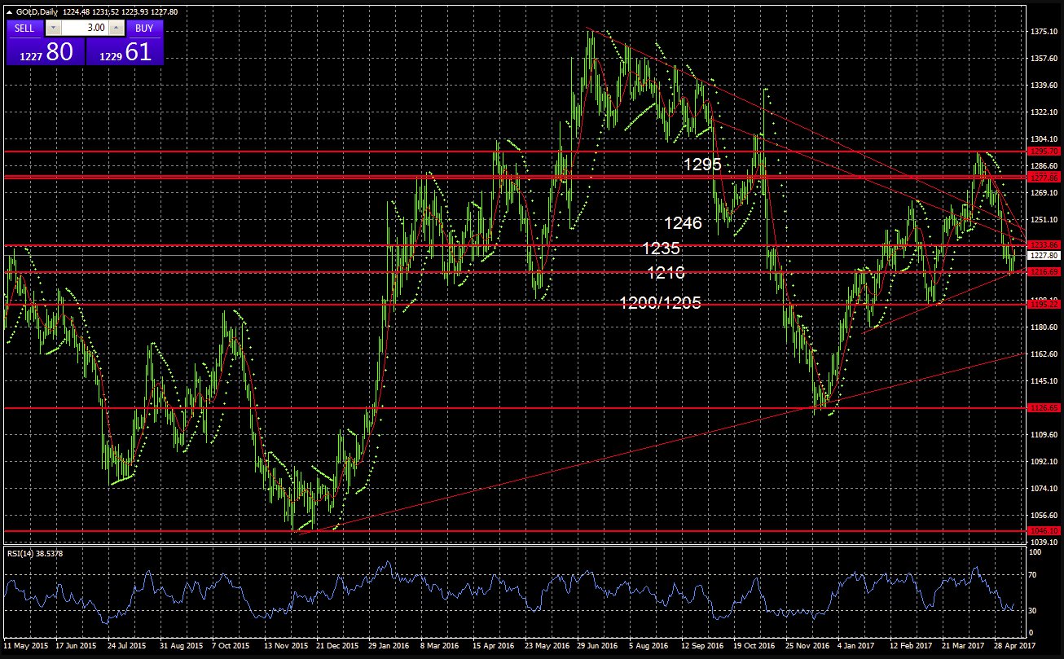Increase volume with the up arrow
Viewport: 1064px width, 659px height.
coord(117,28)
